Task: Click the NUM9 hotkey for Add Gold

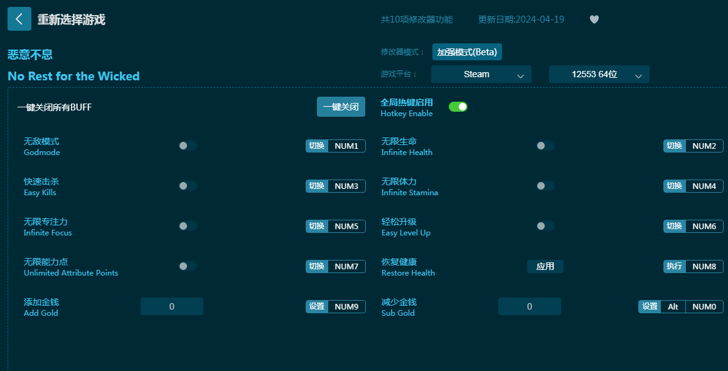Action: [346, 306]
